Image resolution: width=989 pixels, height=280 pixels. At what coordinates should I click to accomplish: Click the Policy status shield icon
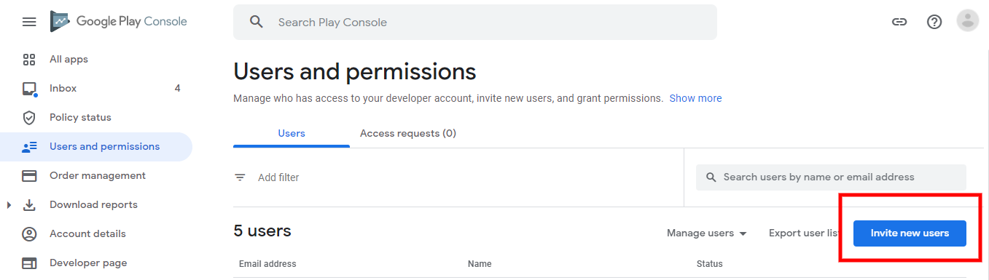point(29,117)
